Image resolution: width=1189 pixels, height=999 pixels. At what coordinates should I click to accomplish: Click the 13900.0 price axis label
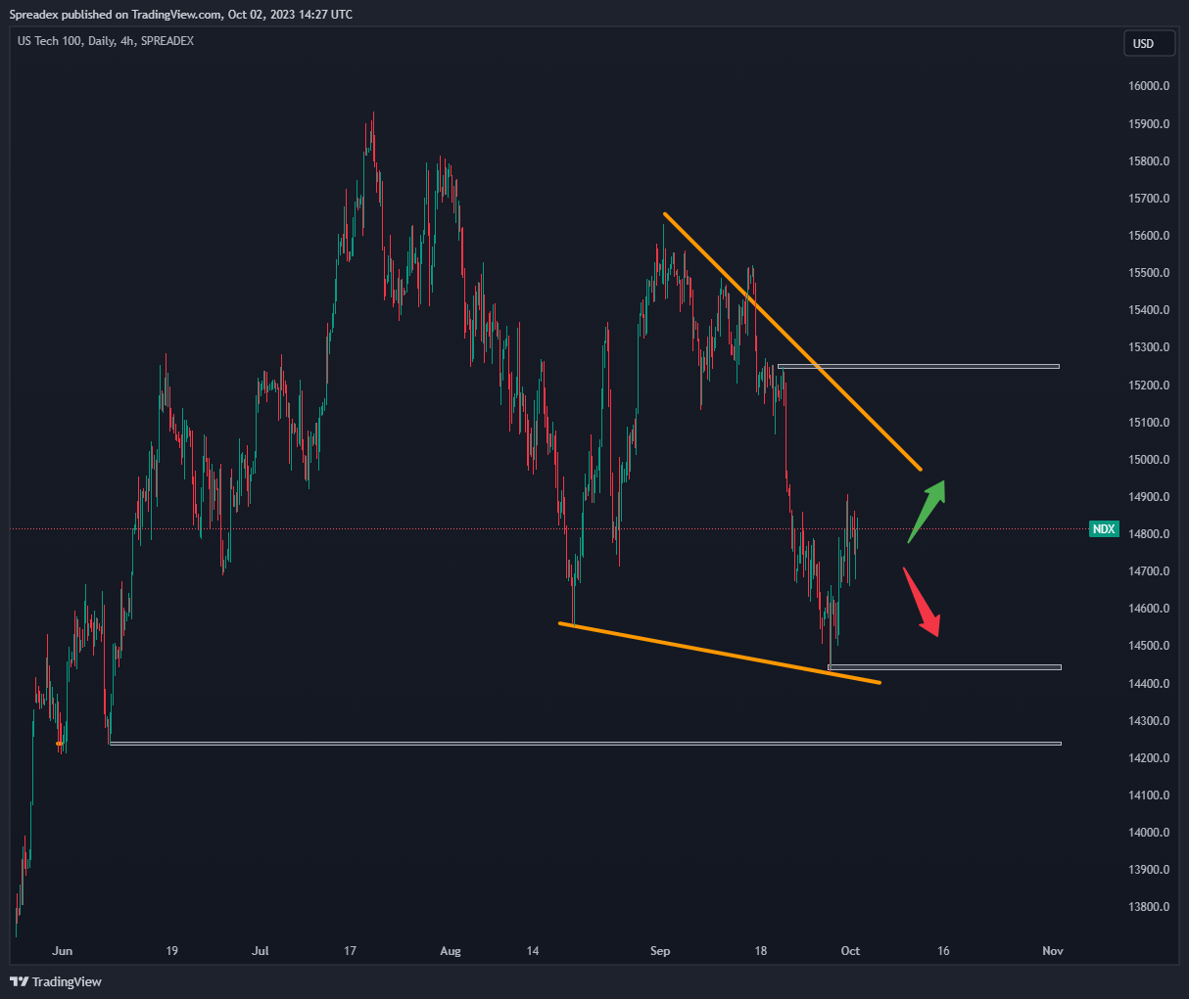[x=1149, y=870]
